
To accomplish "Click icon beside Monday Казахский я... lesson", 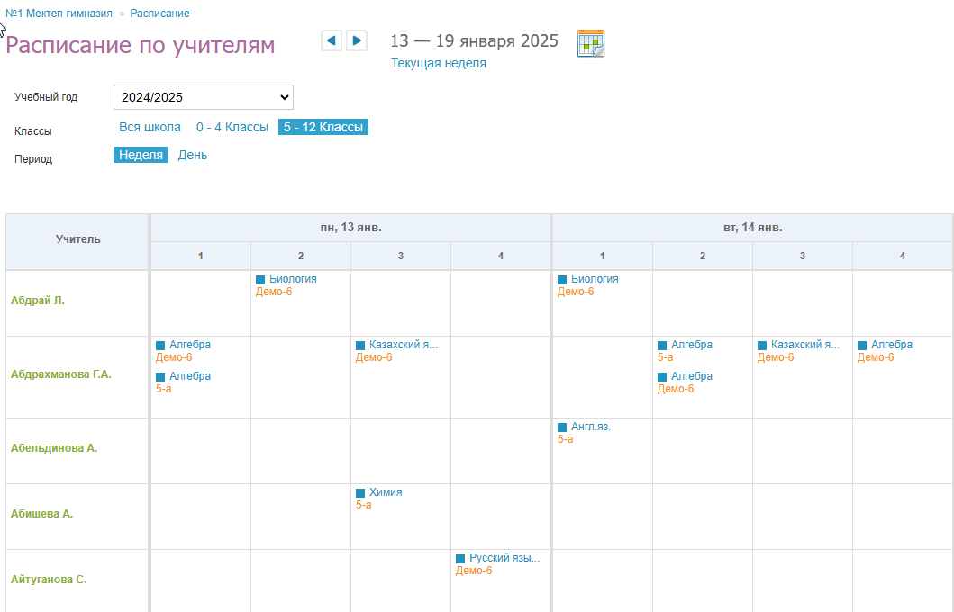I will (360, 346).
